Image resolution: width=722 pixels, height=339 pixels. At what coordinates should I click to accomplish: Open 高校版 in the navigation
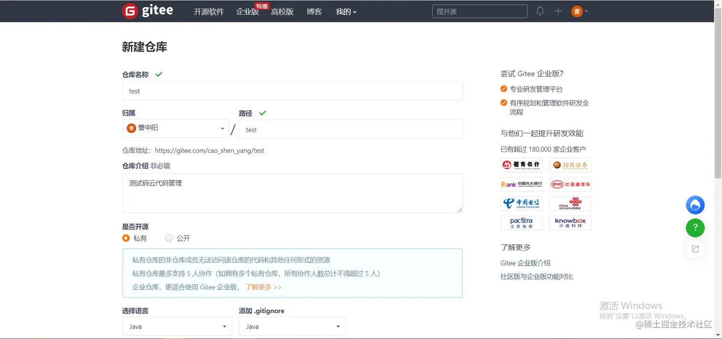coord(282,12)
